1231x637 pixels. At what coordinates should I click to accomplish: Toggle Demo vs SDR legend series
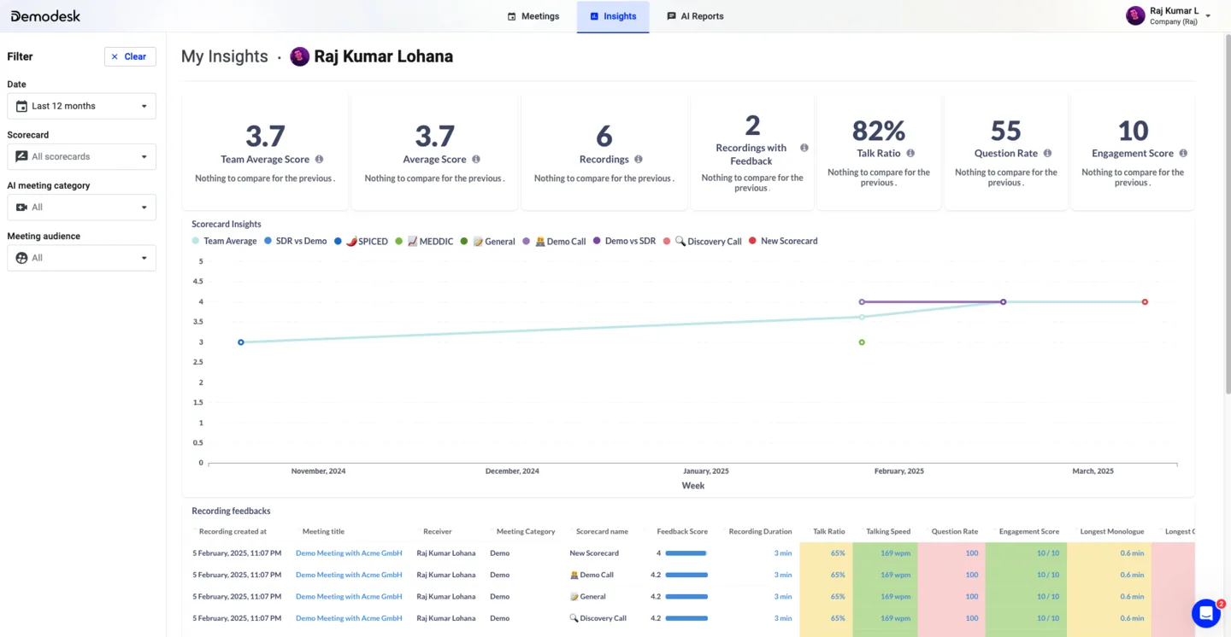624,241
